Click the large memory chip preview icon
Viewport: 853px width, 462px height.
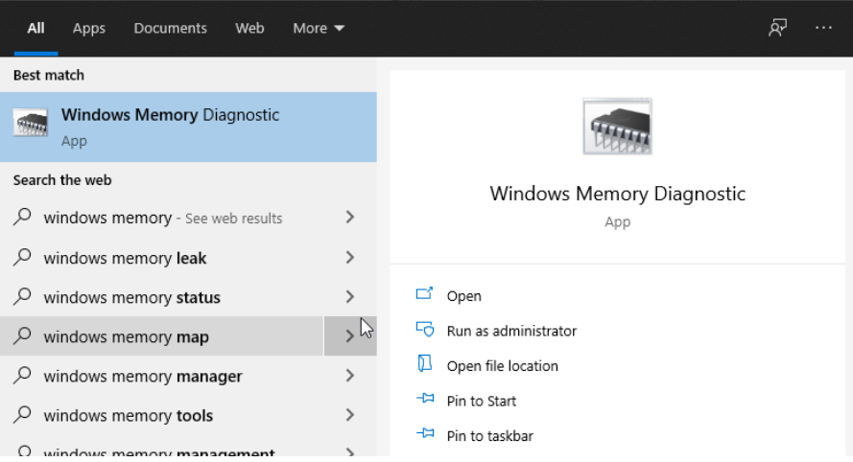point(617,126)
